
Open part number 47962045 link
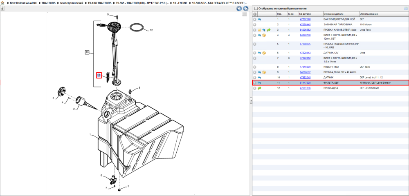[x=305, y=78]
